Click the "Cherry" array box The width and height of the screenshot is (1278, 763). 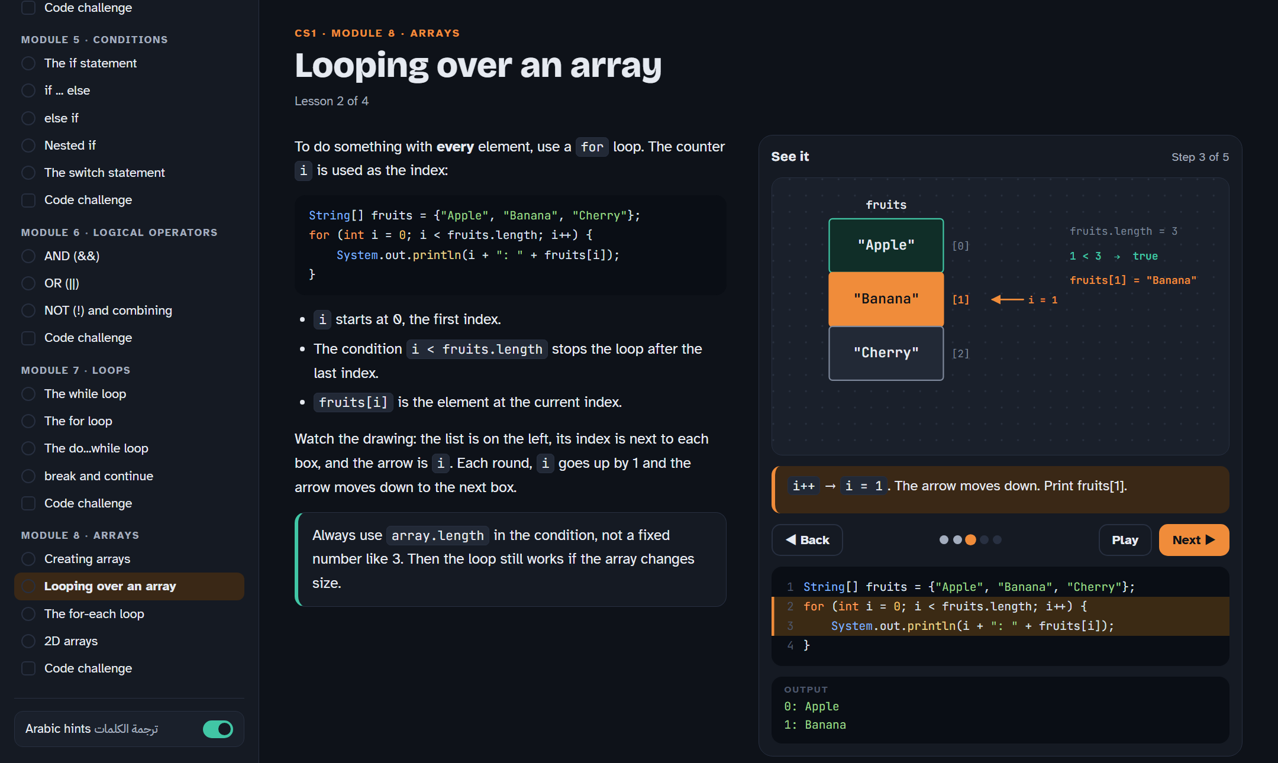(886, 353)
